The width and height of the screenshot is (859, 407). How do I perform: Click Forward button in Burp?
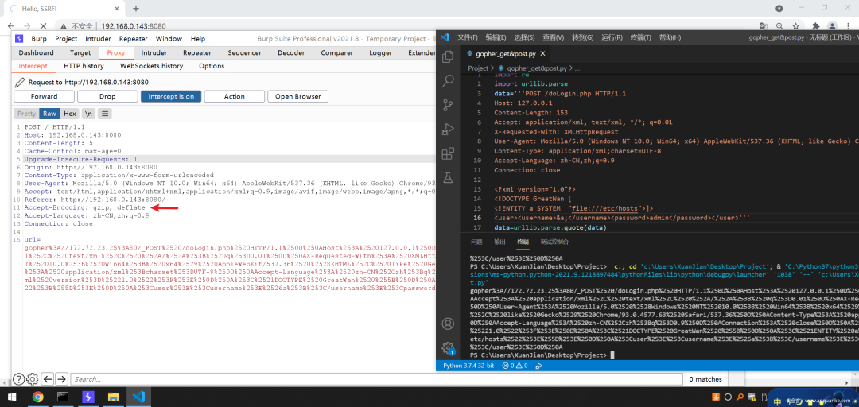pyautogui.click(x=44, y=96)
